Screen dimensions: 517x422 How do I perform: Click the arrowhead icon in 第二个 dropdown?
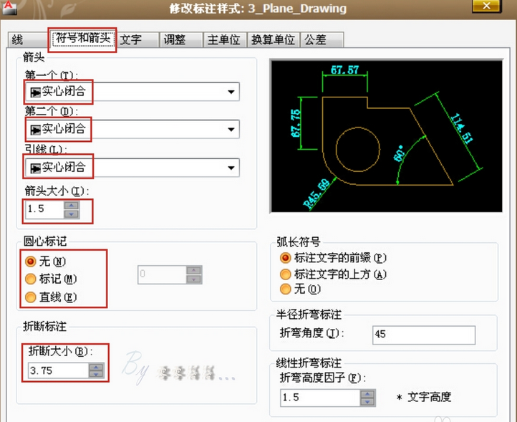click(x=34, y=129)
